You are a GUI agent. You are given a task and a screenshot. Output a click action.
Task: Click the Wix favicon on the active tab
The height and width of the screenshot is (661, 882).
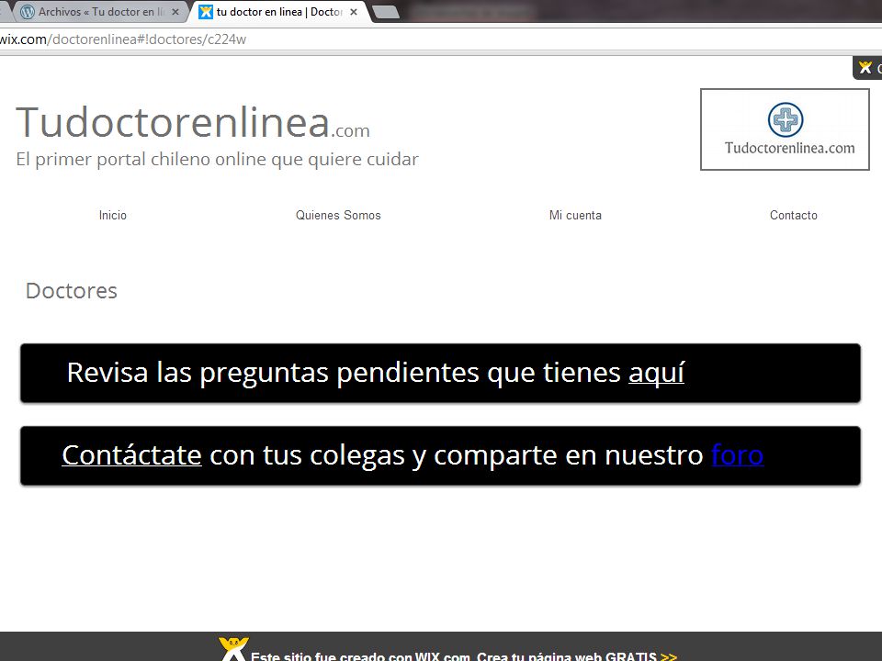pos(206,12)
